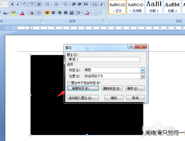
Task: Align text right
Action: point(60,13)
